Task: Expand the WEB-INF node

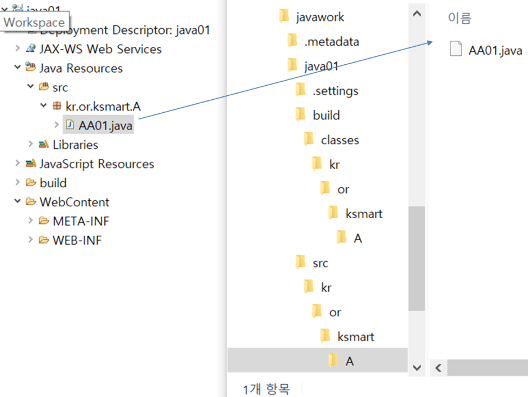Action: 30,240
